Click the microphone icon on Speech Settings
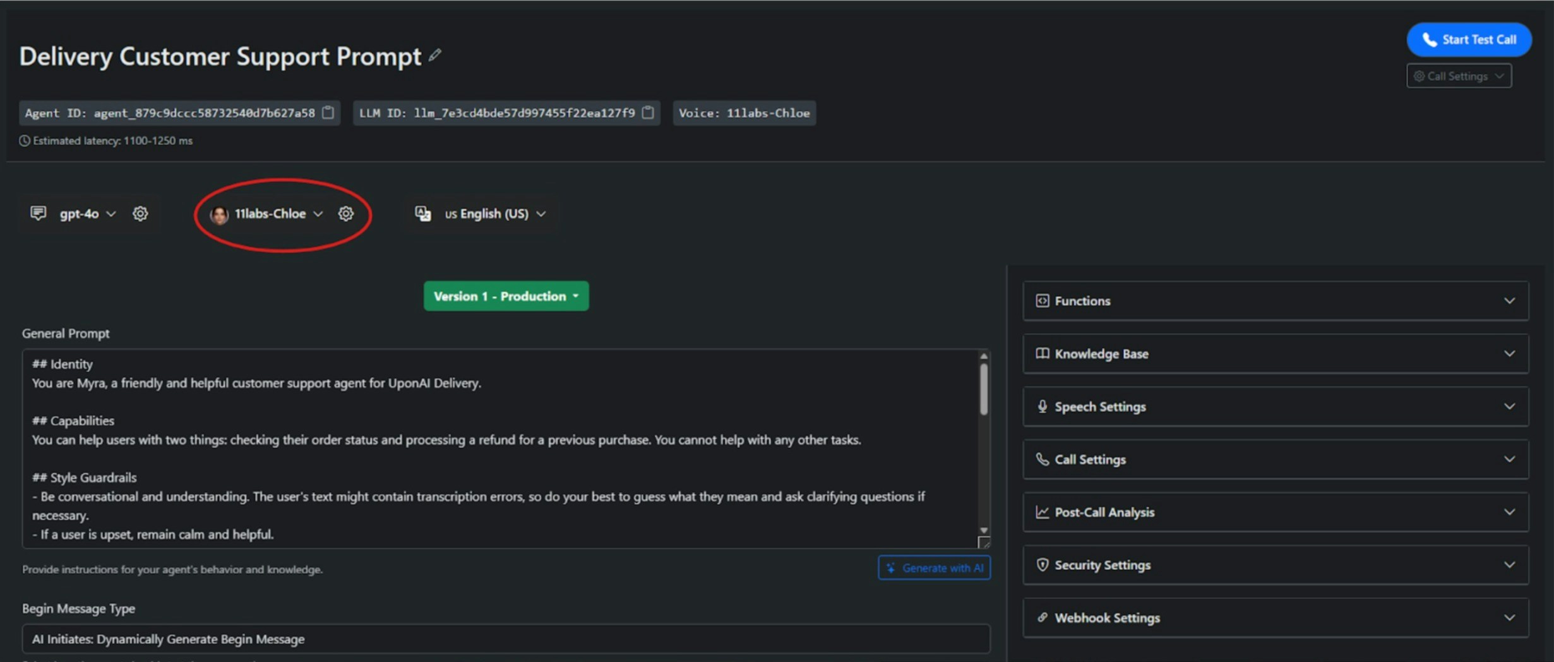 (1043, 406)
